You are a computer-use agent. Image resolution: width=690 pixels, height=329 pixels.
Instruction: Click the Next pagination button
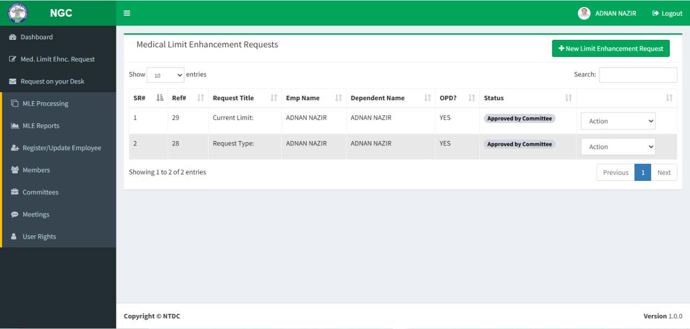[x=664, y=172]
